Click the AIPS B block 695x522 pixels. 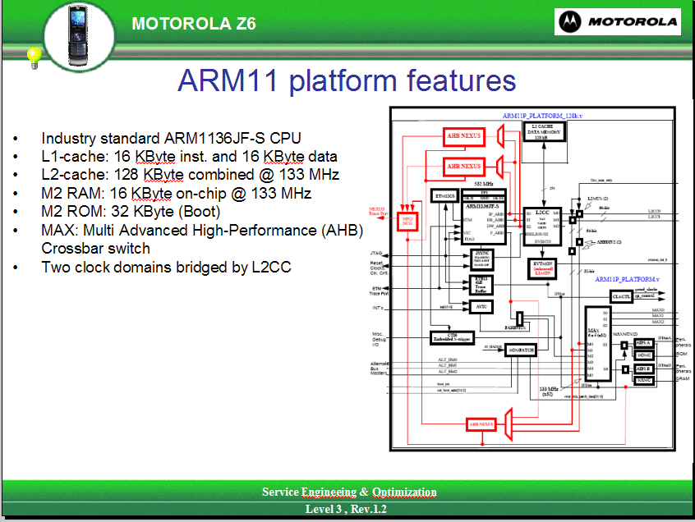[643, 369]
